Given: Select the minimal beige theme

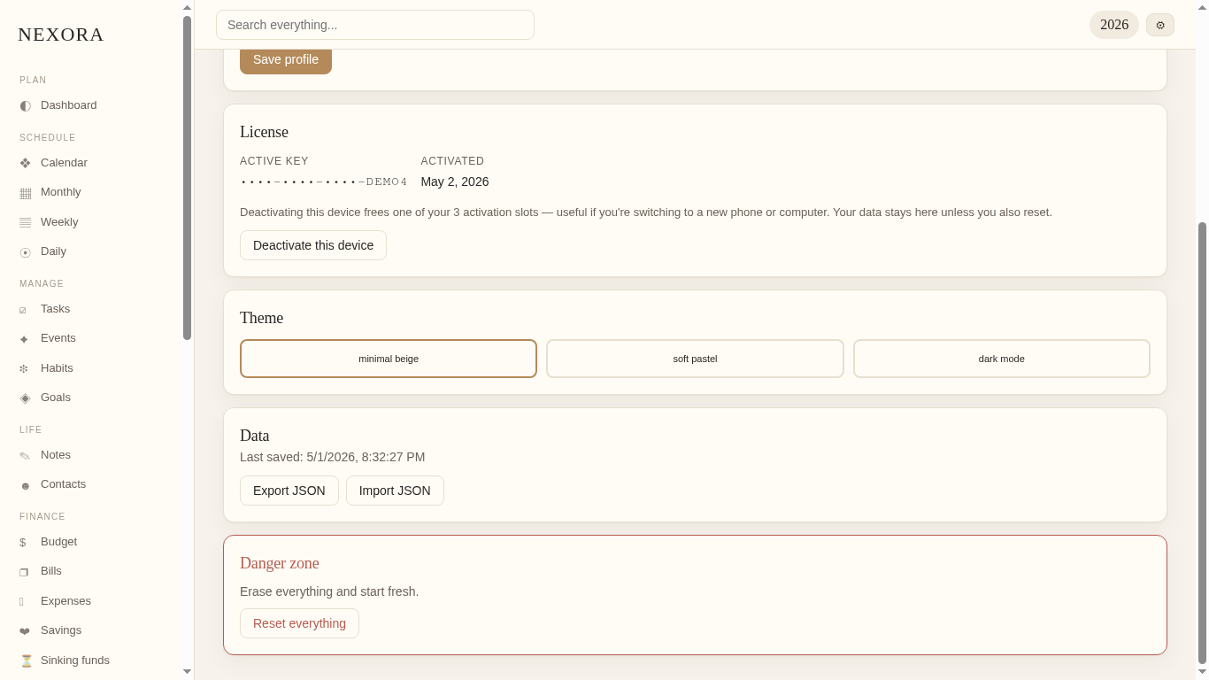Looking at the screenshot, I should (x=389, y=359).
